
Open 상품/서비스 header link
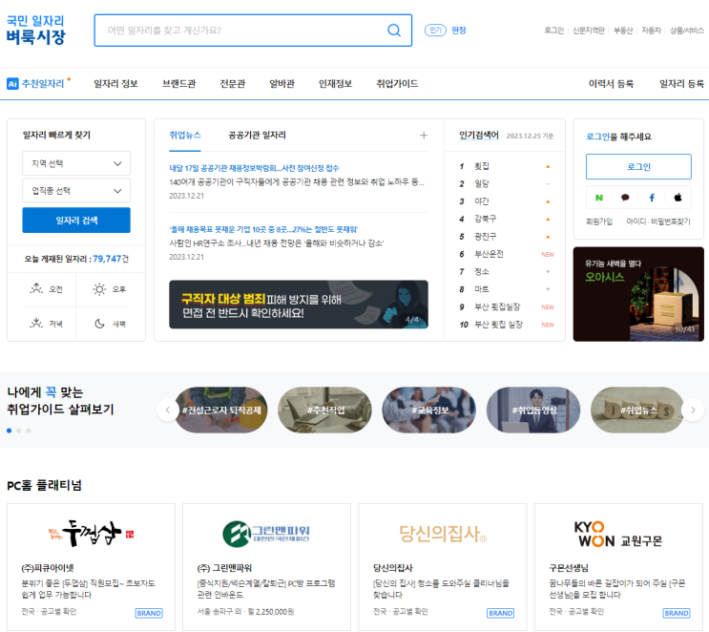pos(686,31)
